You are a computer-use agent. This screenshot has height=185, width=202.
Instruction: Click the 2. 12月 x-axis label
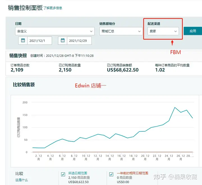[x=38, y=157]
